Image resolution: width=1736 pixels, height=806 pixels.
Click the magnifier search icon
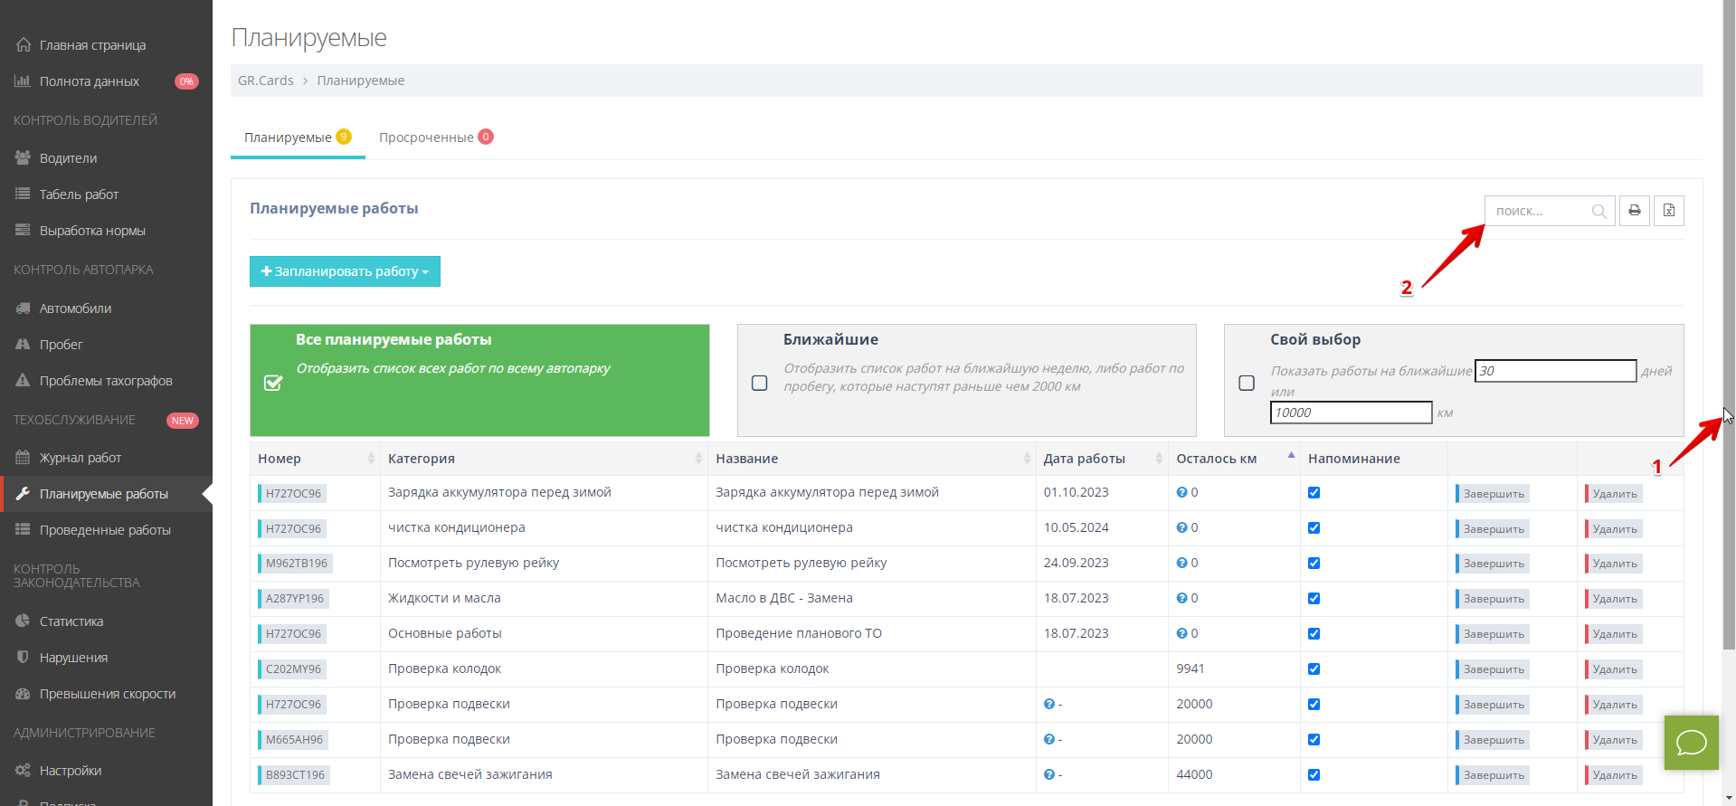click(1598, 212)
